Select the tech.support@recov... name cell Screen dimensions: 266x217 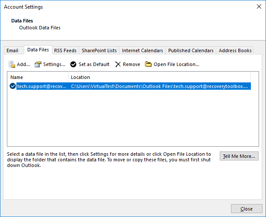point(42,86)
